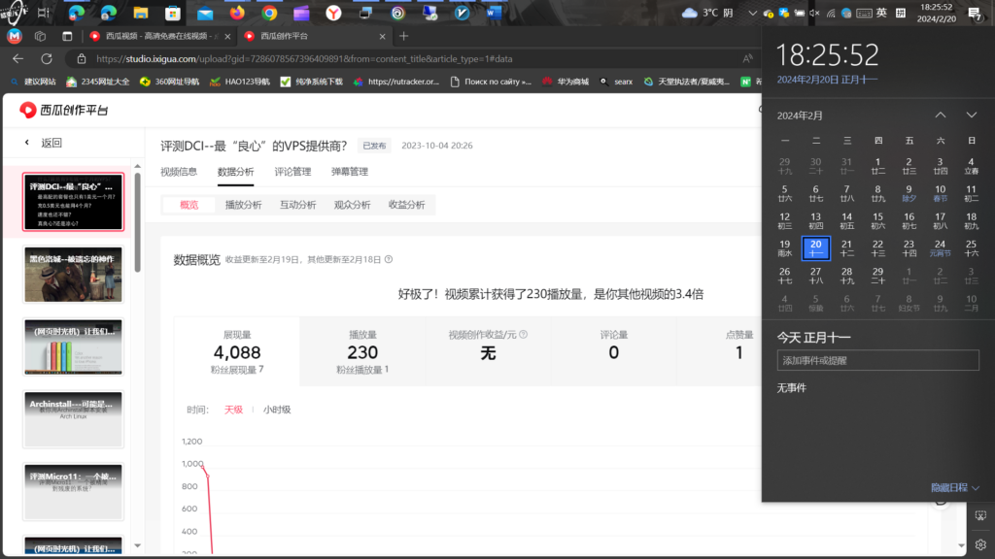This screenshot has height=559, width=995.
Task: Click the 添加事件或提醒 input field
Action: (877, 360)
